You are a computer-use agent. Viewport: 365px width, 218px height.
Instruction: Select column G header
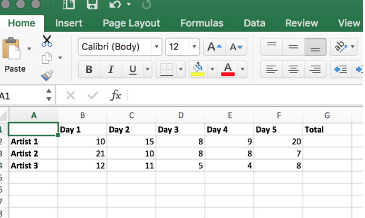coord(327,116)
